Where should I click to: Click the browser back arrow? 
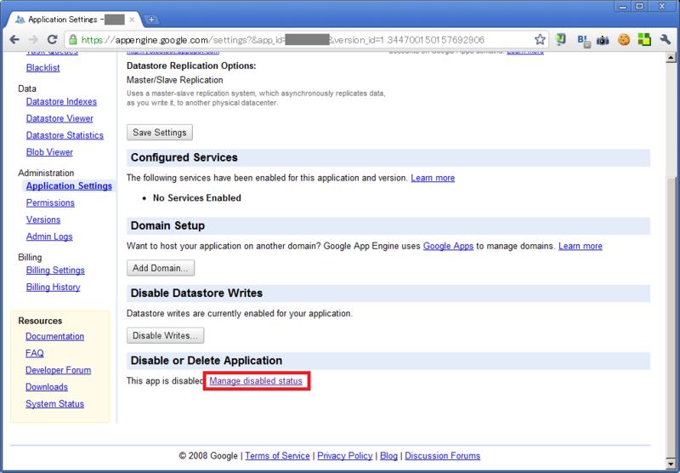click(14, 39)
